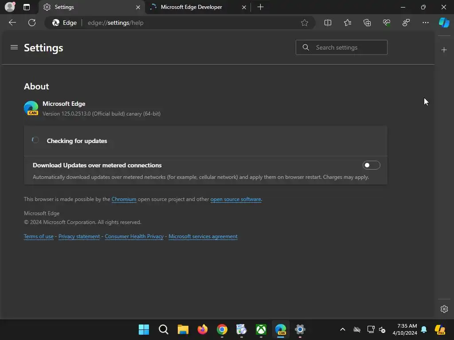Screen dimensions: 454x340
Task: Toggle Download Updates over metered connections
Action: coord(371,165)
